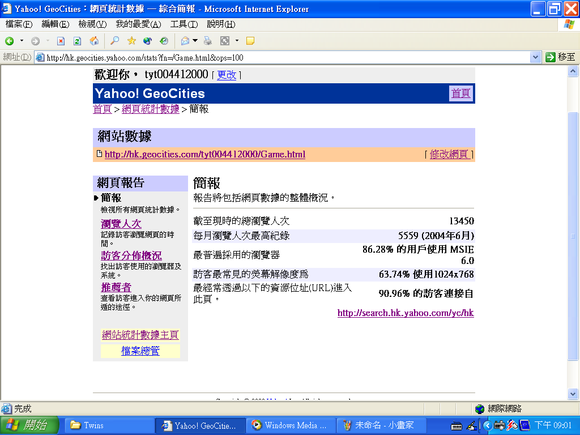Click the Internet zone globe icon in status bar
Screen dimensions: 580x435
click(480, 409)
